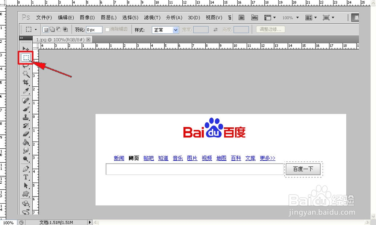This screenshot has height=225, width=376.
Task: Choose Subtract from Selection mode
Action: (x=59, y=29)
